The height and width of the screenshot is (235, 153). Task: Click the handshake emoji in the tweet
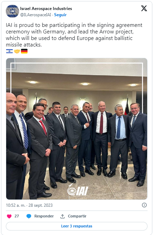pos(17,51)
